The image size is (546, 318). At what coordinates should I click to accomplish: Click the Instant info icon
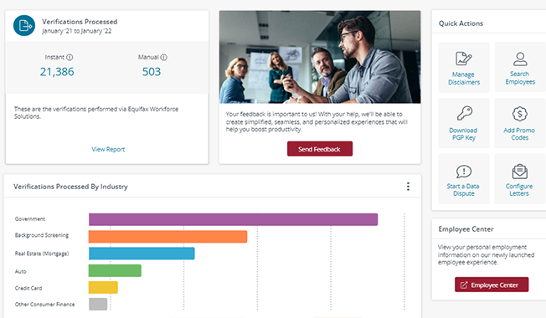point(70,57)
